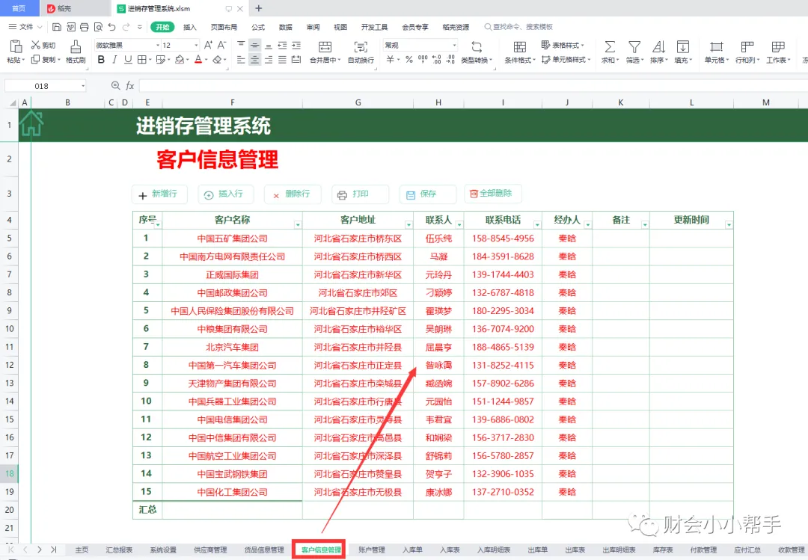Viewport: 808px width, 560px height.
Task: Toggle Bold formatting
Action: [x=101, y=60]
